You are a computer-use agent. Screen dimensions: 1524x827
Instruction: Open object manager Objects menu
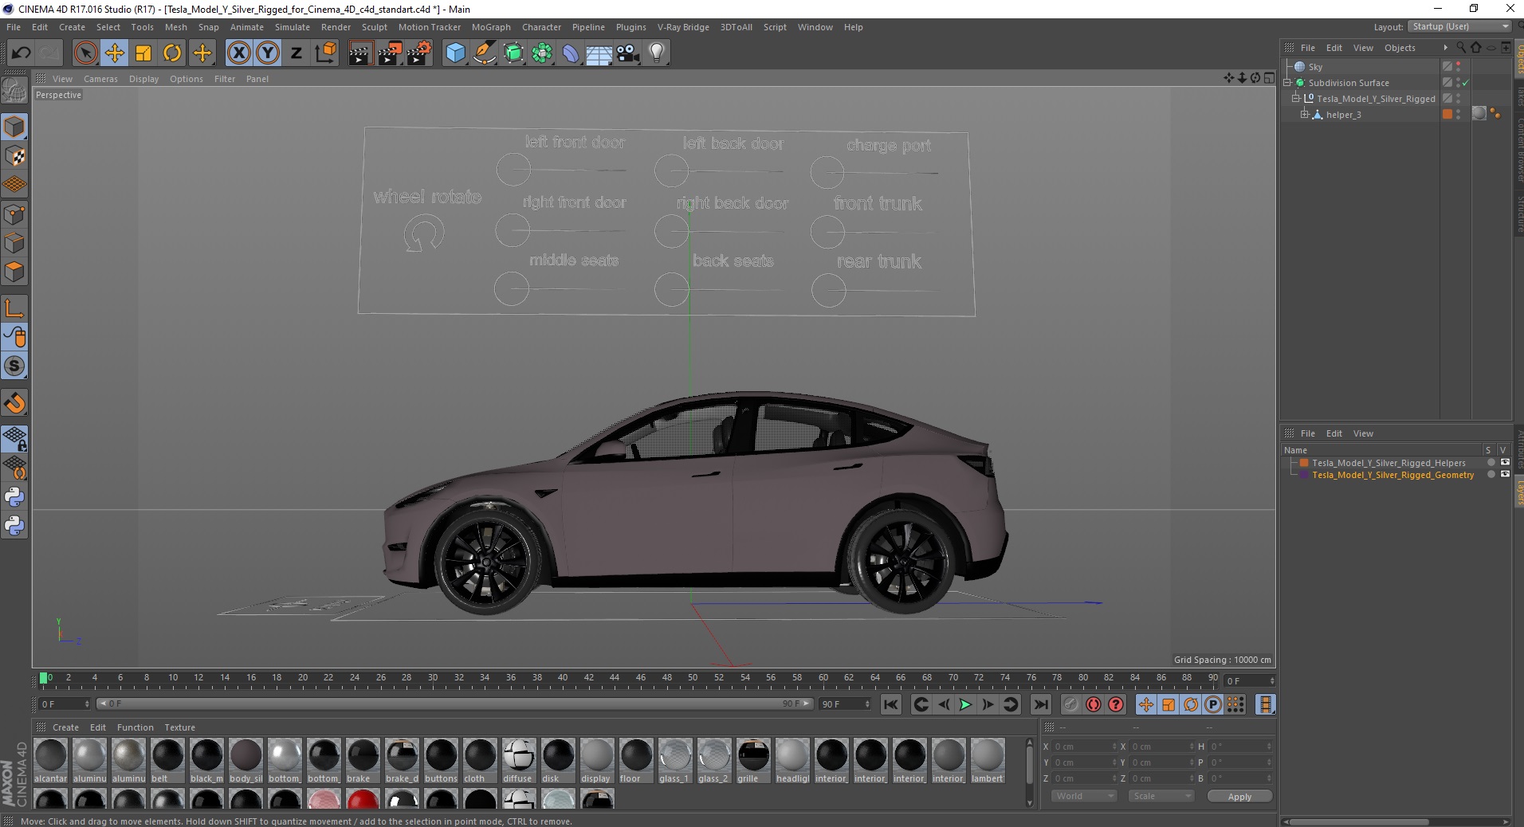point(1400,48)
